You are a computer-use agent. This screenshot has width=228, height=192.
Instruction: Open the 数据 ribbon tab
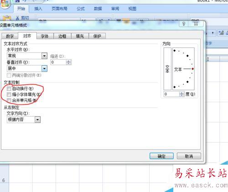98,9
